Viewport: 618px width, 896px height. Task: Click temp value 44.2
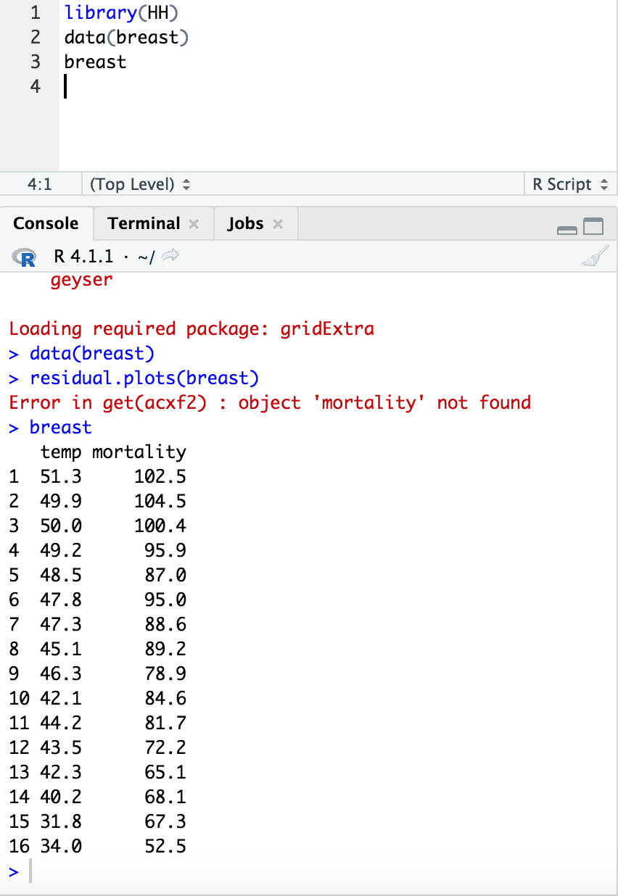[x=62, y=723]
